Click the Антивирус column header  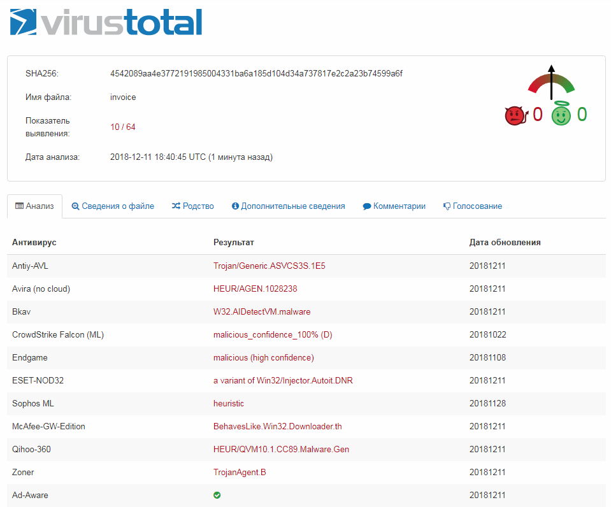coord(34,242)
